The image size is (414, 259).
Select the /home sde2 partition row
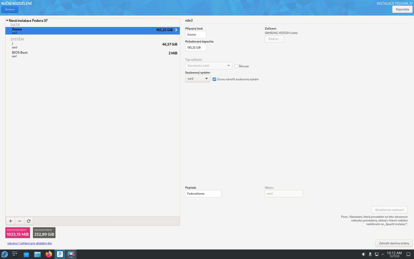(x=93, y=31)
